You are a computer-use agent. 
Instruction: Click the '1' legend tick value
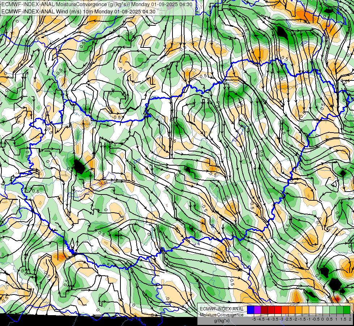336,319
